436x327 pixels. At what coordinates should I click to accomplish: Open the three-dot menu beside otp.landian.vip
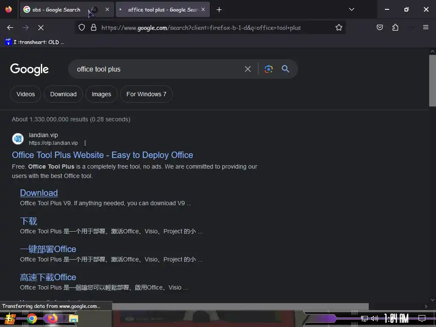coord(85,143)
